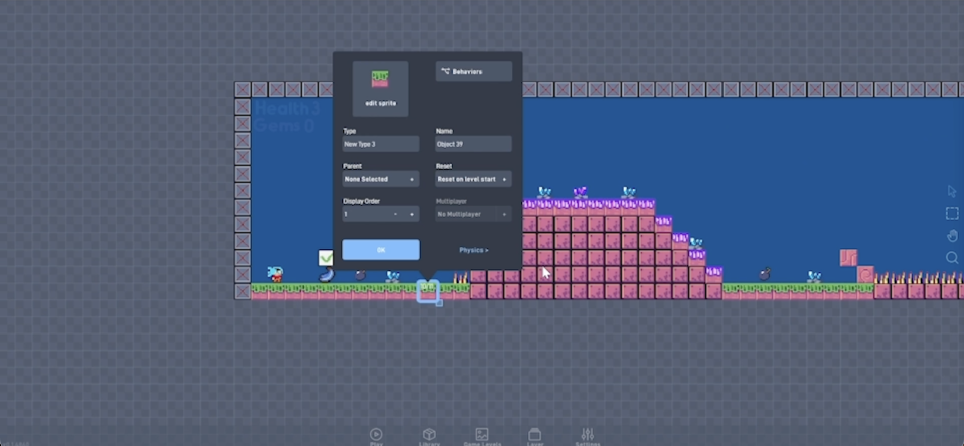Activate the marquee selection tool

(x=952, y=214)
